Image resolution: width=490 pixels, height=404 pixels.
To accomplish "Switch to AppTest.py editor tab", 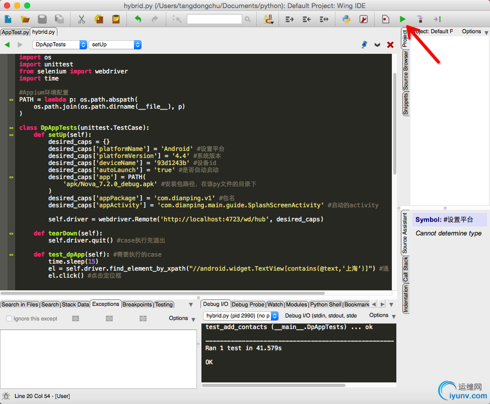I will [15, 32].
